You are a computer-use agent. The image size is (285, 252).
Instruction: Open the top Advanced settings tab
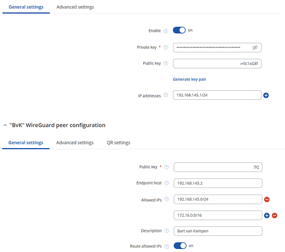click(75, 7)
